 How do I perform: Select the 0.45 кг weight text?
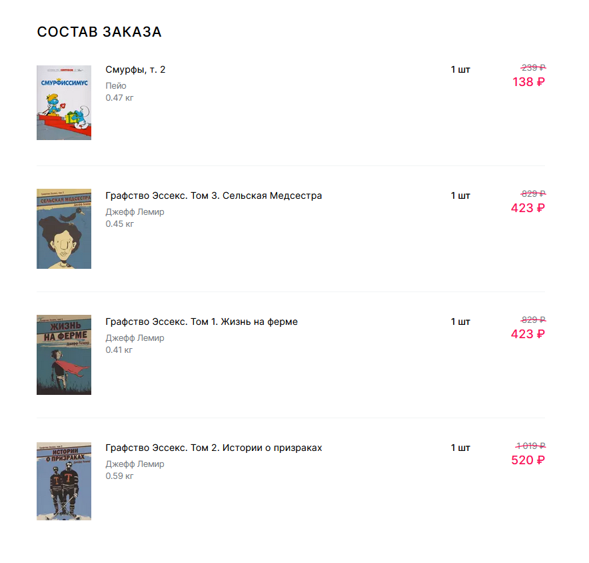tap(120, 223)
